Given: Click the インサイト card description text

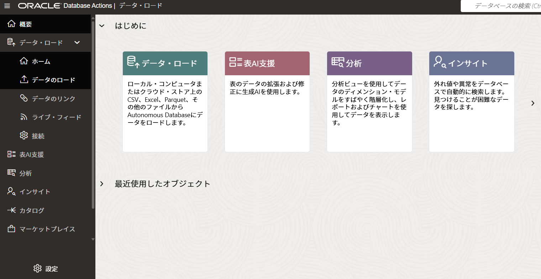Looking at the screenshot, I should click(471, 95).
